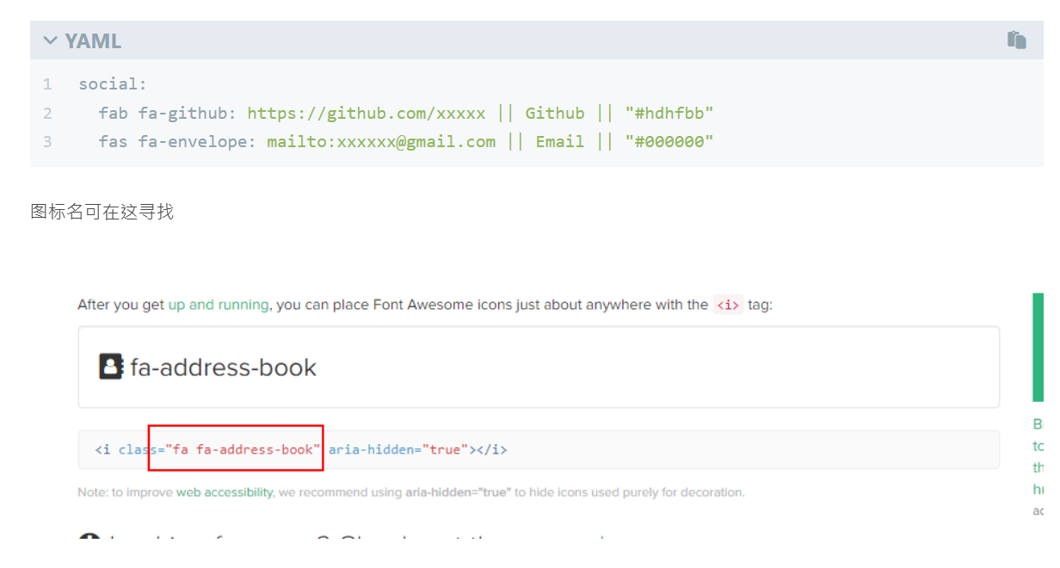Click the red-boxed "fa fa-address-book" class string
The width and height of the screenshot is (1060, 568).
243,449
